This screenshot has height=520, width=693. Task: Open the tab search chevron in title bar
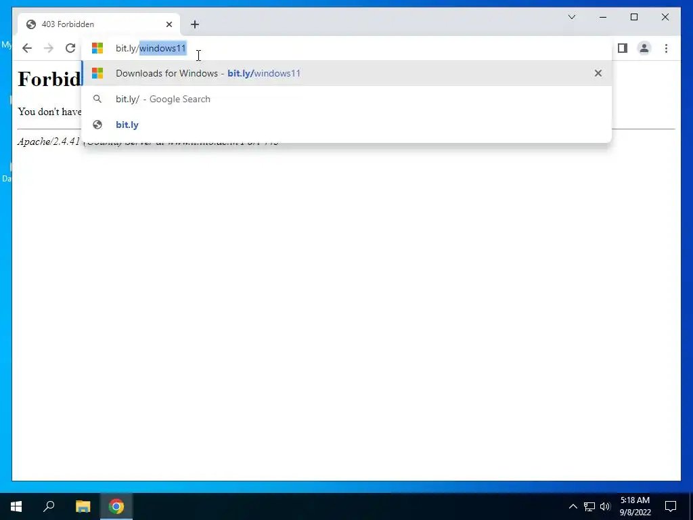[571, 17]
